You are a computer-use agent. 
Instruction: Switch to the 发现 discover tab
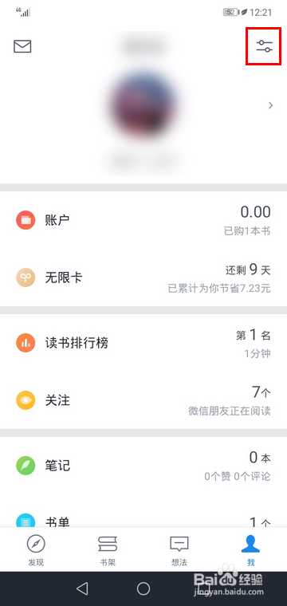(36, 550)
